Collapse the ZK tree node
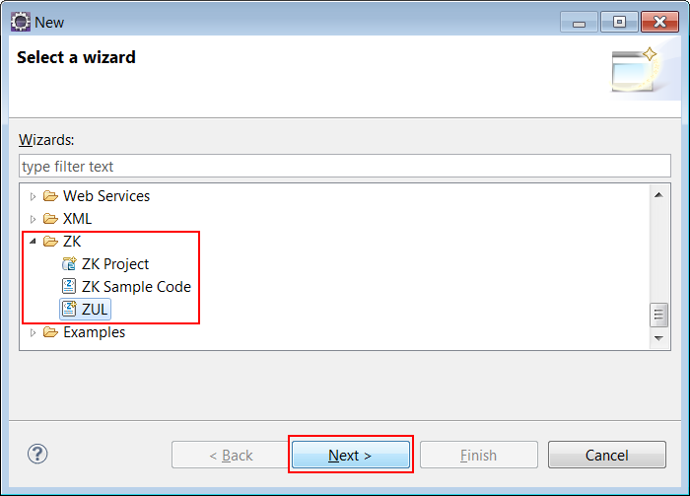 [x=33, y=242]
